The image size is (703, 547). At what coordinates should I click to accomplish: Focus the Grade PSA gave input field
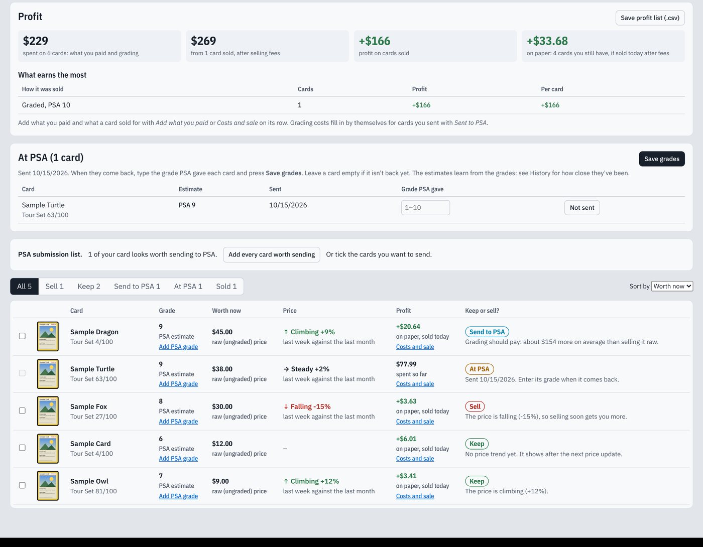[425, 208]
